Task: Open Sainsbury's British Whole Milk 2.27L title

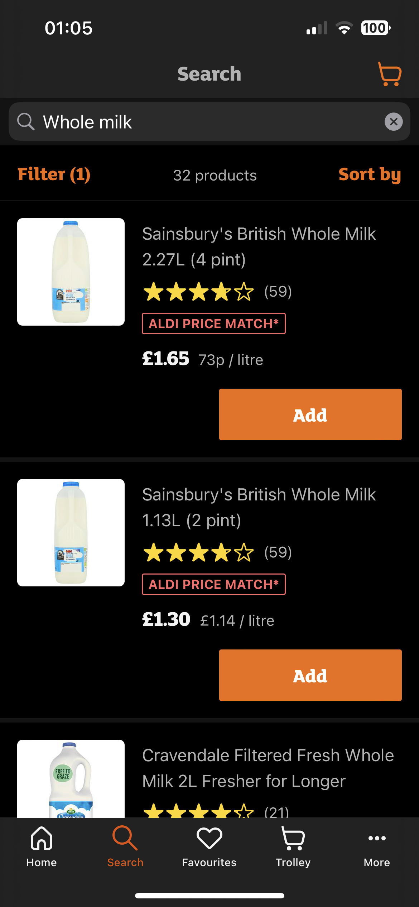Action: [x=259, y=246]
